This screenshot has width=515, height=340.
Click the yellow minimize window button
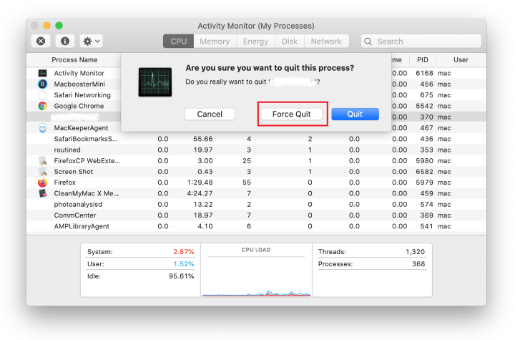[x=46, y=25]
